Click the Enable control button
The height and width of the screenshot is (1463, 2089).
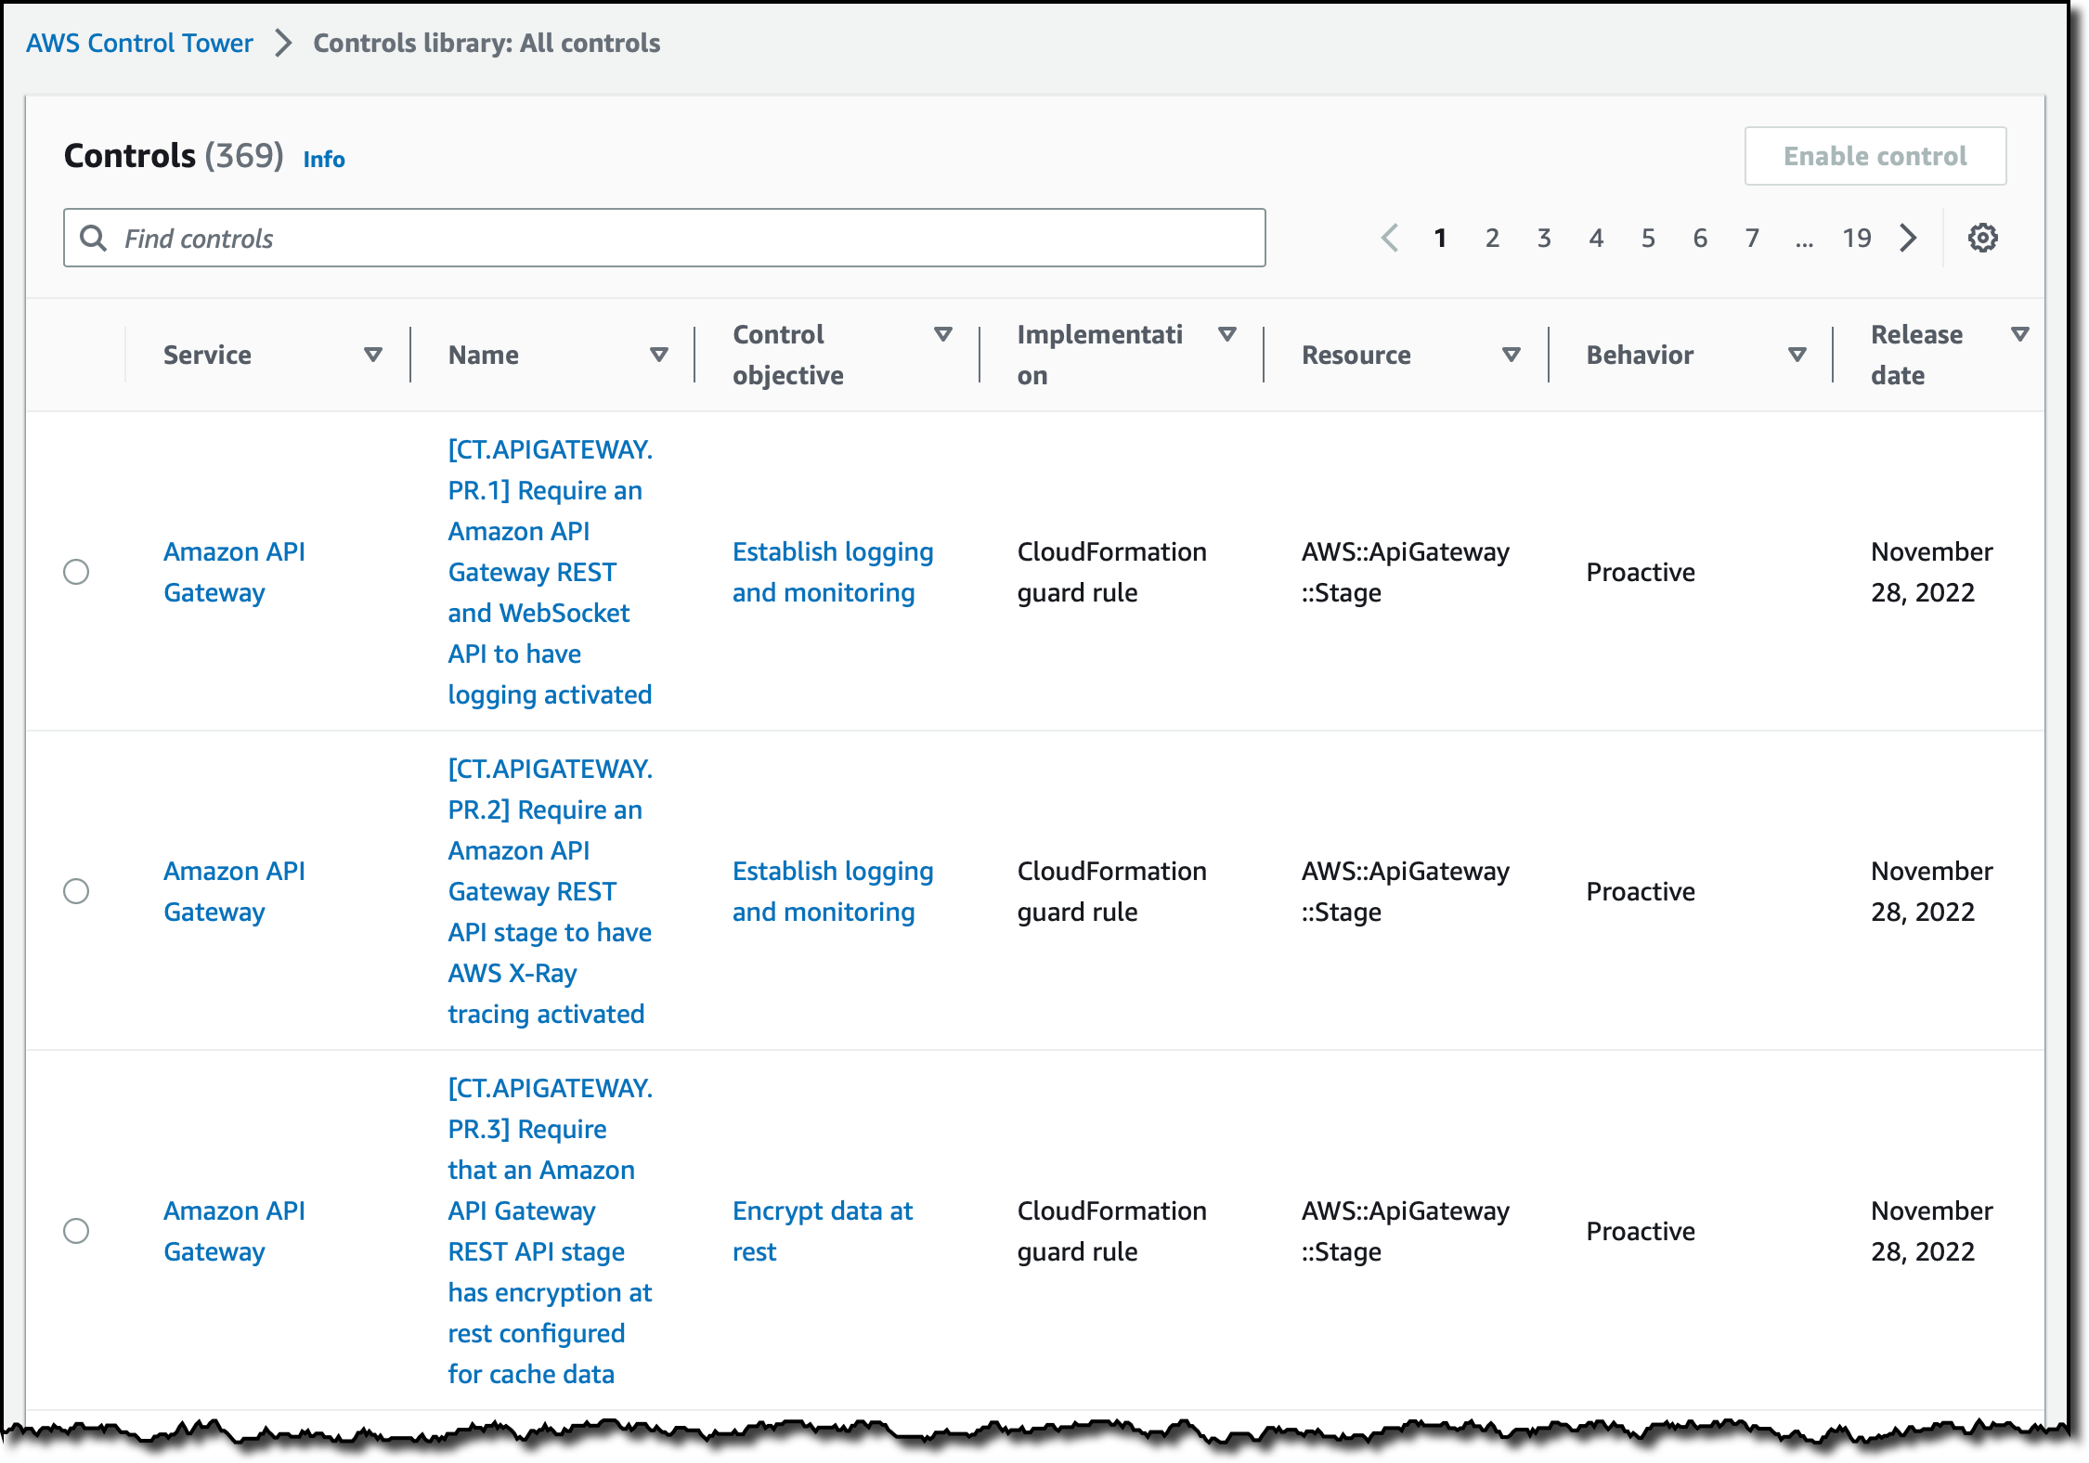1875,156
